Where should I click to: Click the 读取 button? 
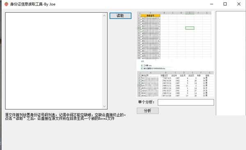coord(120,16)
